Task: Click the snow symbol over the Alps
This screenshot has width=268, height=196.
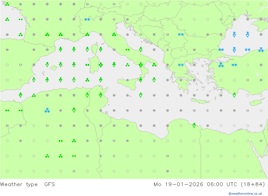Action: pyautogui.click(x=87, y=20)
